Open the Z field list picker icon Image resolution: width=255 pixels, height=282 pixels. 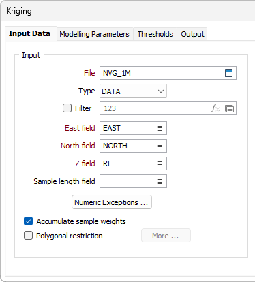pos(160,163)
